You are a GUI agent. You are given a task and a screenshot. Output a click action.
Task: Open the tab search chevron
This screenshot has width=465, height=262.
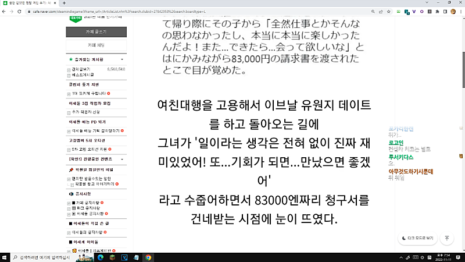coord(427,2)
